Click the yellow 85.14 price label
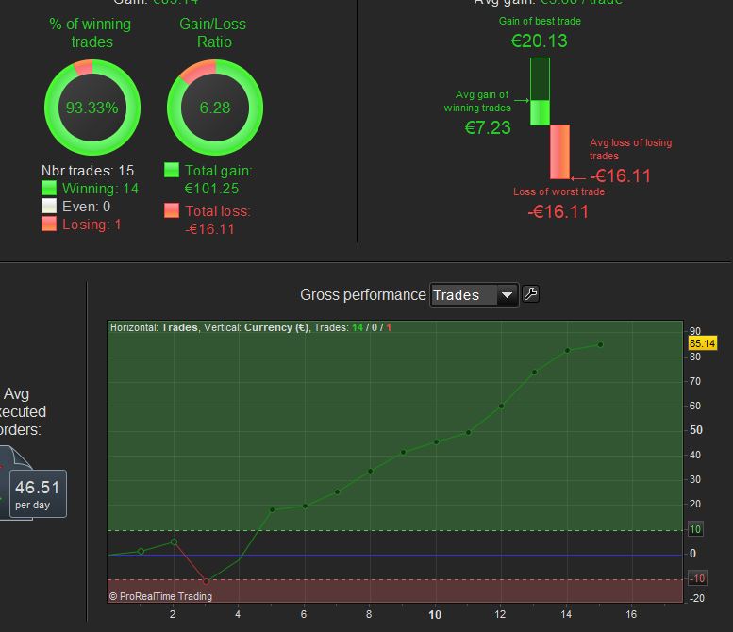Image resolution: width=733 pixels, height=632 pixels. pyautogui.click(x=702, y=343)
